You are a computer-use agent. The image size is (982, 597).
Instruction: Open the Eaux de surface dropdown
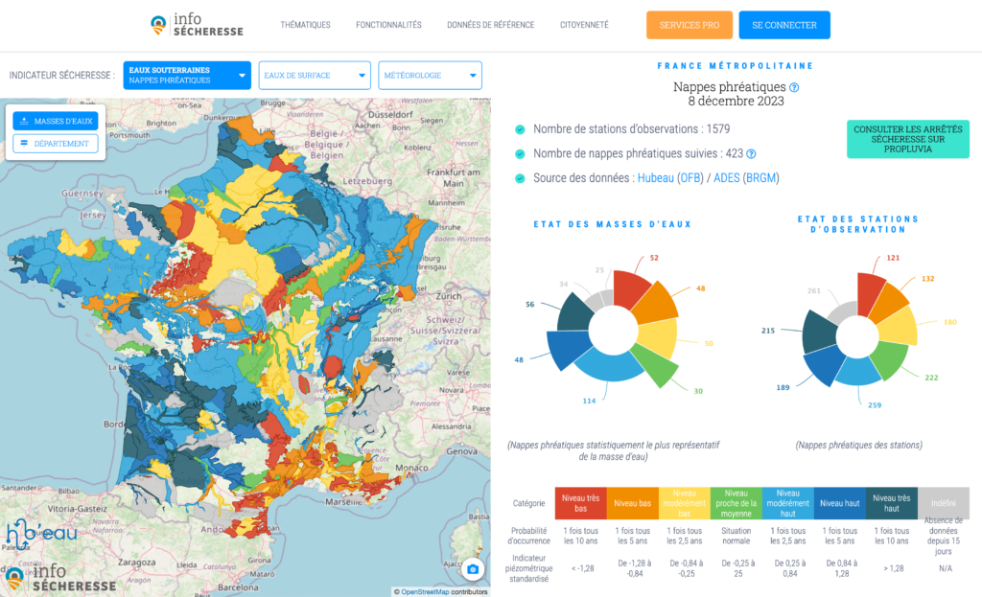[314, 76]
